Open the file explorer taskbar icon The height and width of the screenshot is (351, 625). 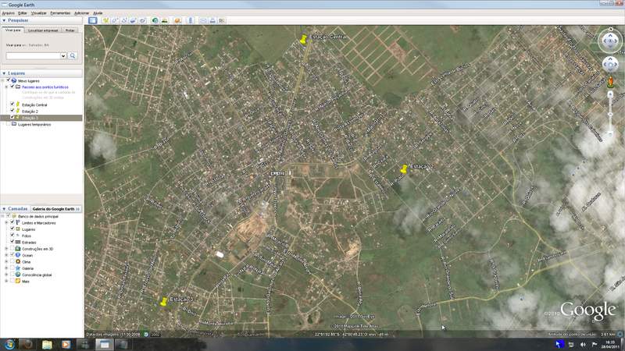[47, 344]
